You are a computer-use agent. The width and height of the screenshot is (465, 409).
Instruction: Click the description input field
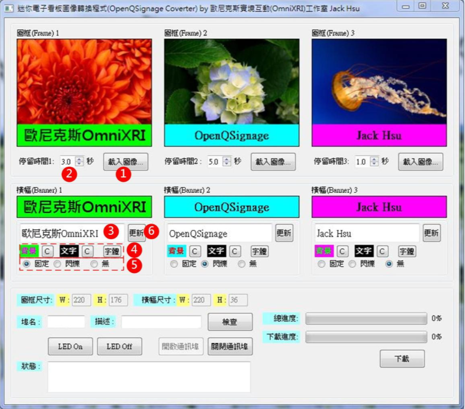161,322
